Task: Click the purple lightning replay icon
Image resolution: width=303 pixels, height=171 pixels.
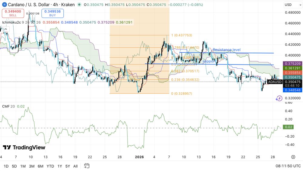Action: pyautogui.click(x=279, y=98)
